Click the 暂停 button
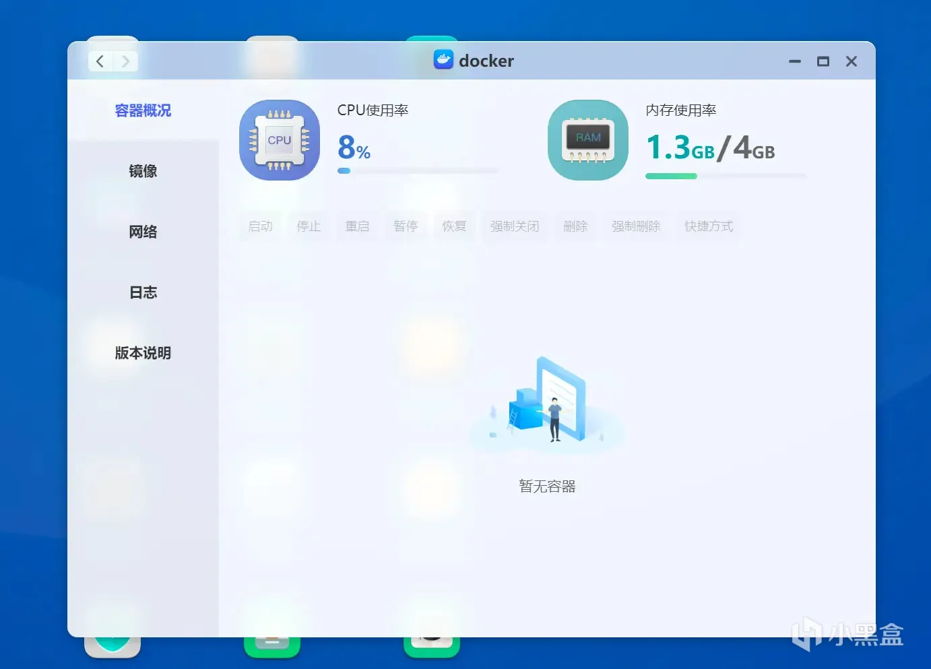The height and width of the screenshot is (669, 931). coord(406,226)
